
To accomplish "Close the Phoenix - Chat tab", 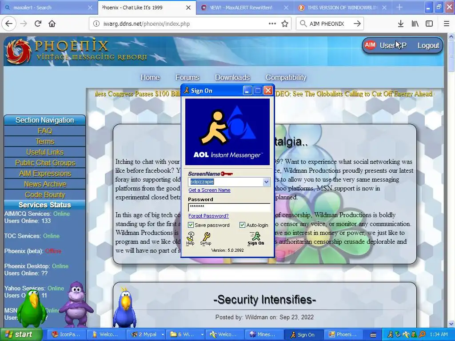I will tap(188, 8).
